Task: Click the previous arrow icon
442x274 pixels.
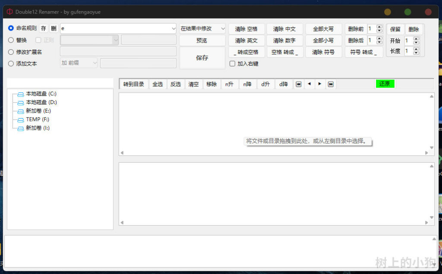Action: (x=309, y=84)
